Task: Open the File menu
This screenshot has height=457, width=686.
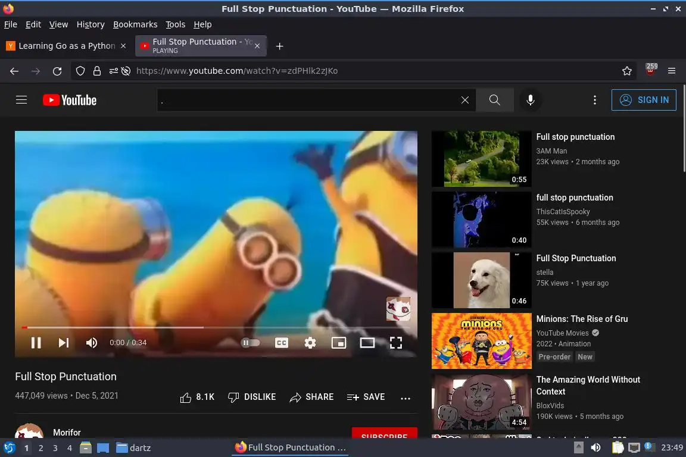Action: [x=11, y=24]
